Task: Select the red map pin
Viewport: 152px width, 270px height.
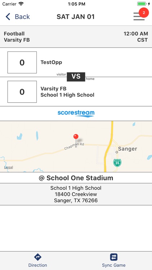Action: click(x=76, y=141)
